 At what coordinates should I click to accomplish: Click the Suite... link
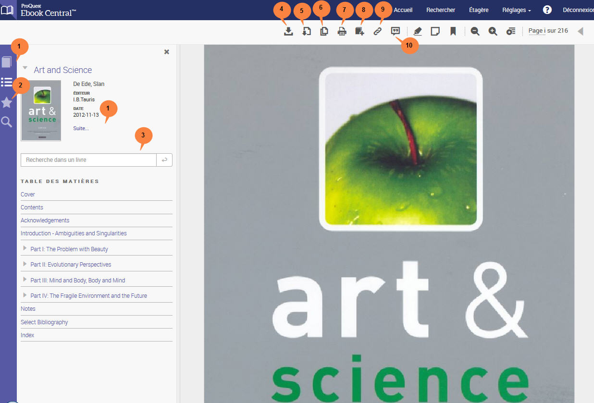(81, 128)
